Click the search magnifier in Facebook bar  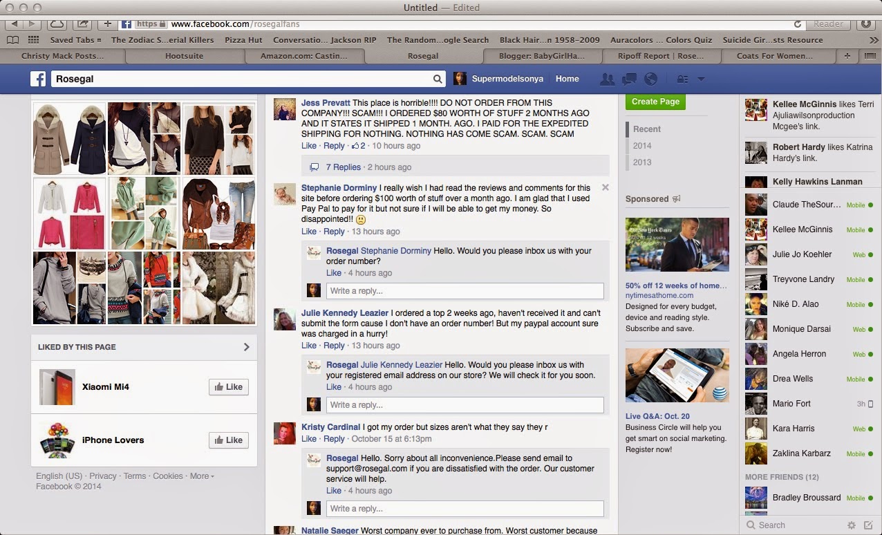click(438, 79)
